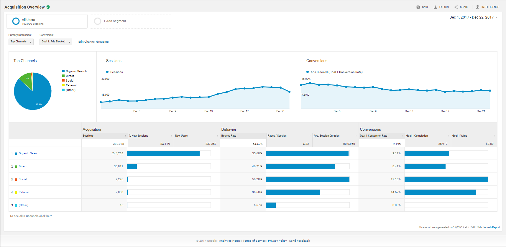Image resolution: width=506 pixels, height=247 pixels.
Task: Expand the date range picker
Action: click(x=473, y=17)
